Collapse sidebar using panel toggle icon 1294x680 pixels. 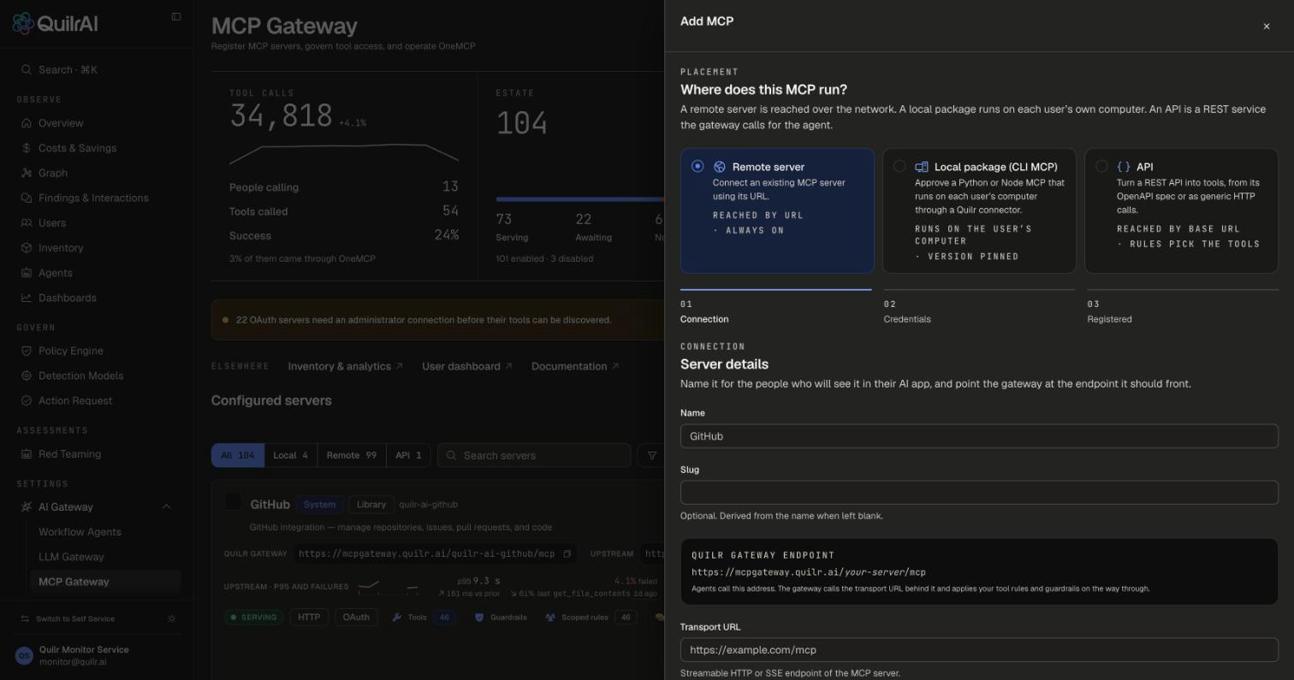click(176, 16)
